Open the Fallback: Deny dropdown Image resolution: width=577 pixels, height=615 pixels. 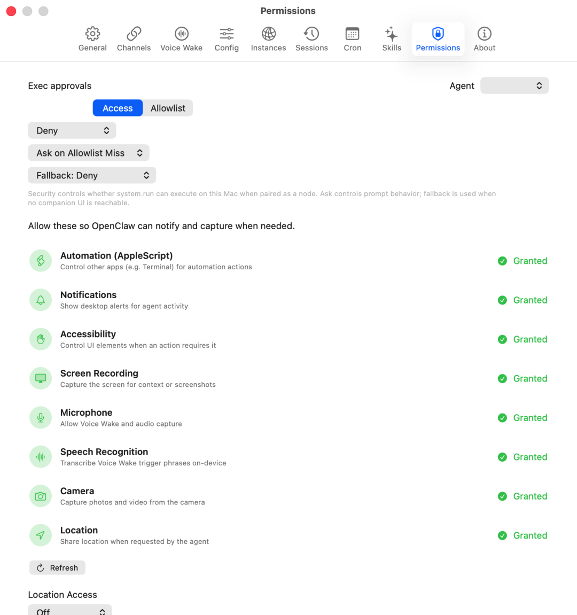pos(91,175)
